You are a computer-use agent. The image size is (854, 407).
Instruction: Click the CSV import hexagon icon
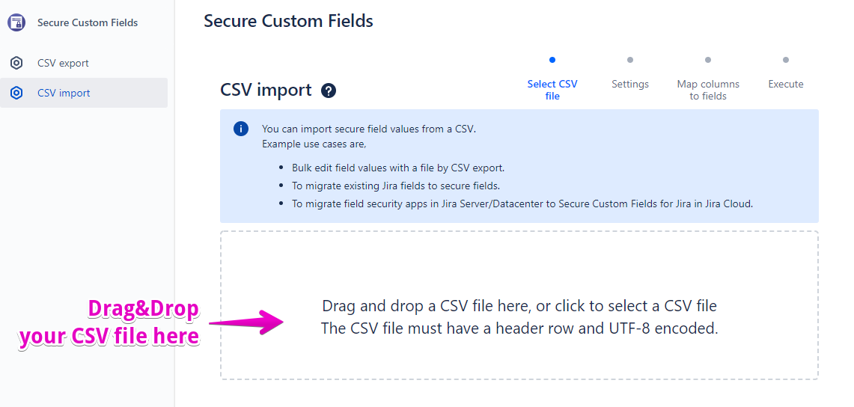(x=16, y=93)
